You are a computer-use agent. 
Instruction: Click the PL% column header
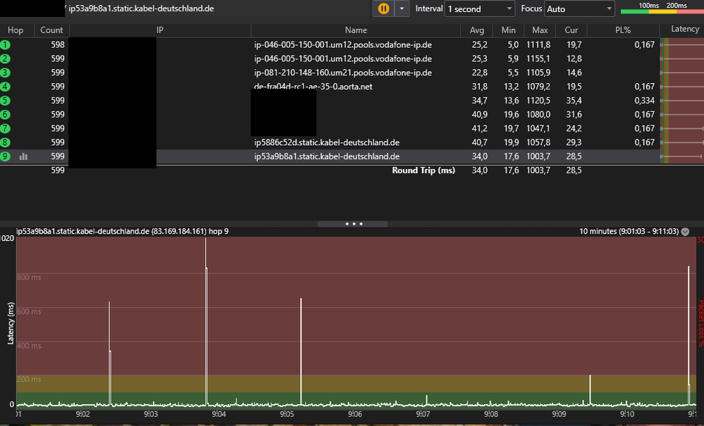pos(622,30)
